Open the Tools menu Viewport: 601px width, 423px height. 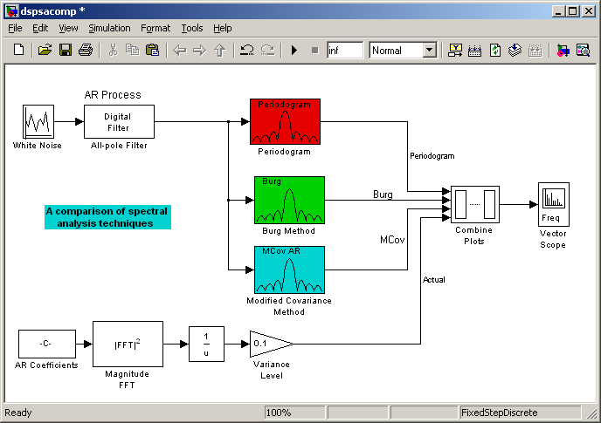coord(191,28)
